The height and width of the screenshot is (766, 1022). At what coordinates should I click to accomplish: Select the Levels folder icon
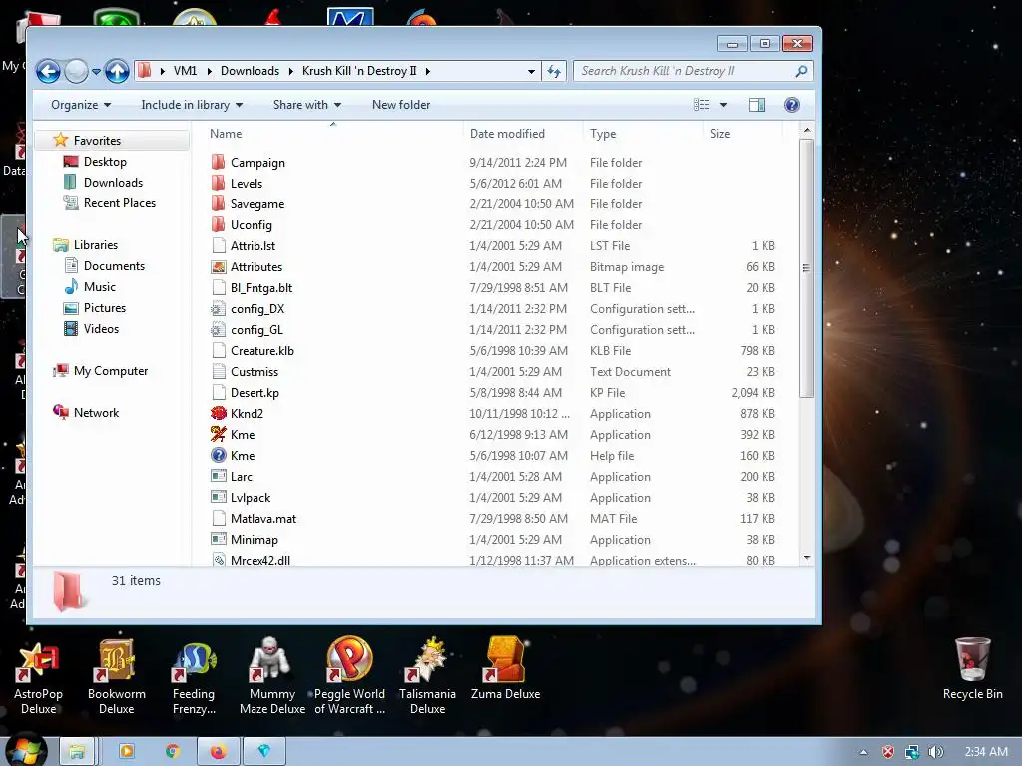[x=219, y=183]
